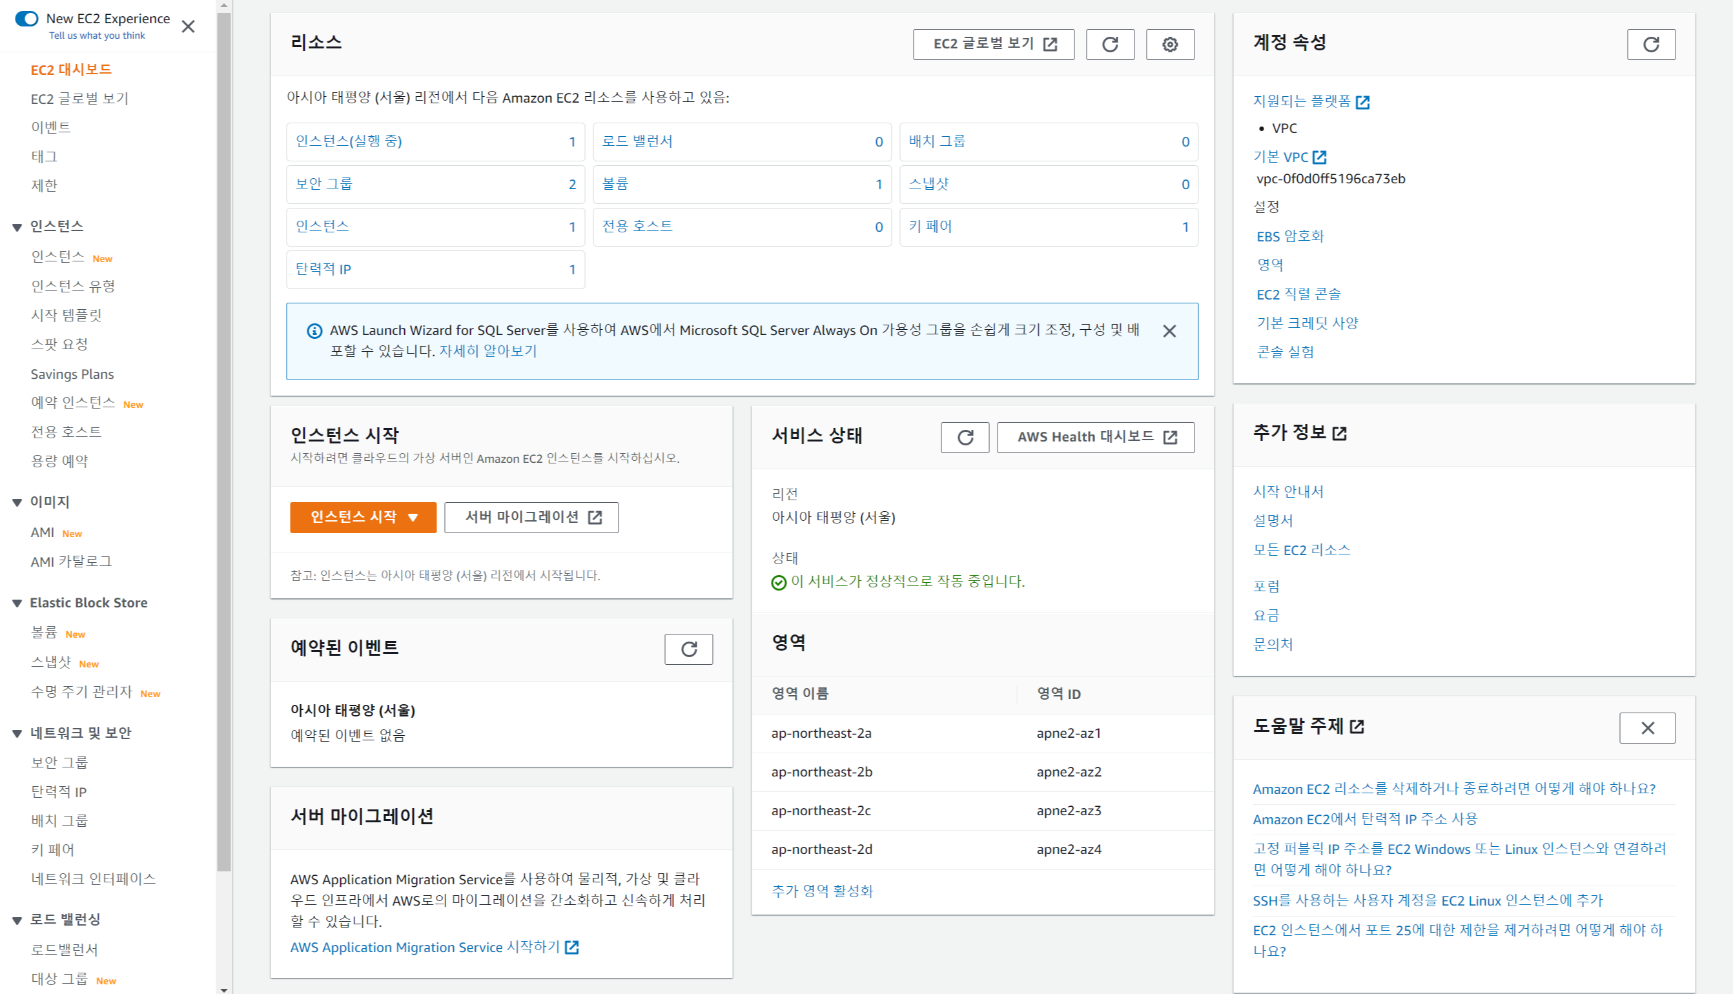Click apne2-az3 zone ID cell
The height and width of the screenshot is (994, 1733).
1069,812
